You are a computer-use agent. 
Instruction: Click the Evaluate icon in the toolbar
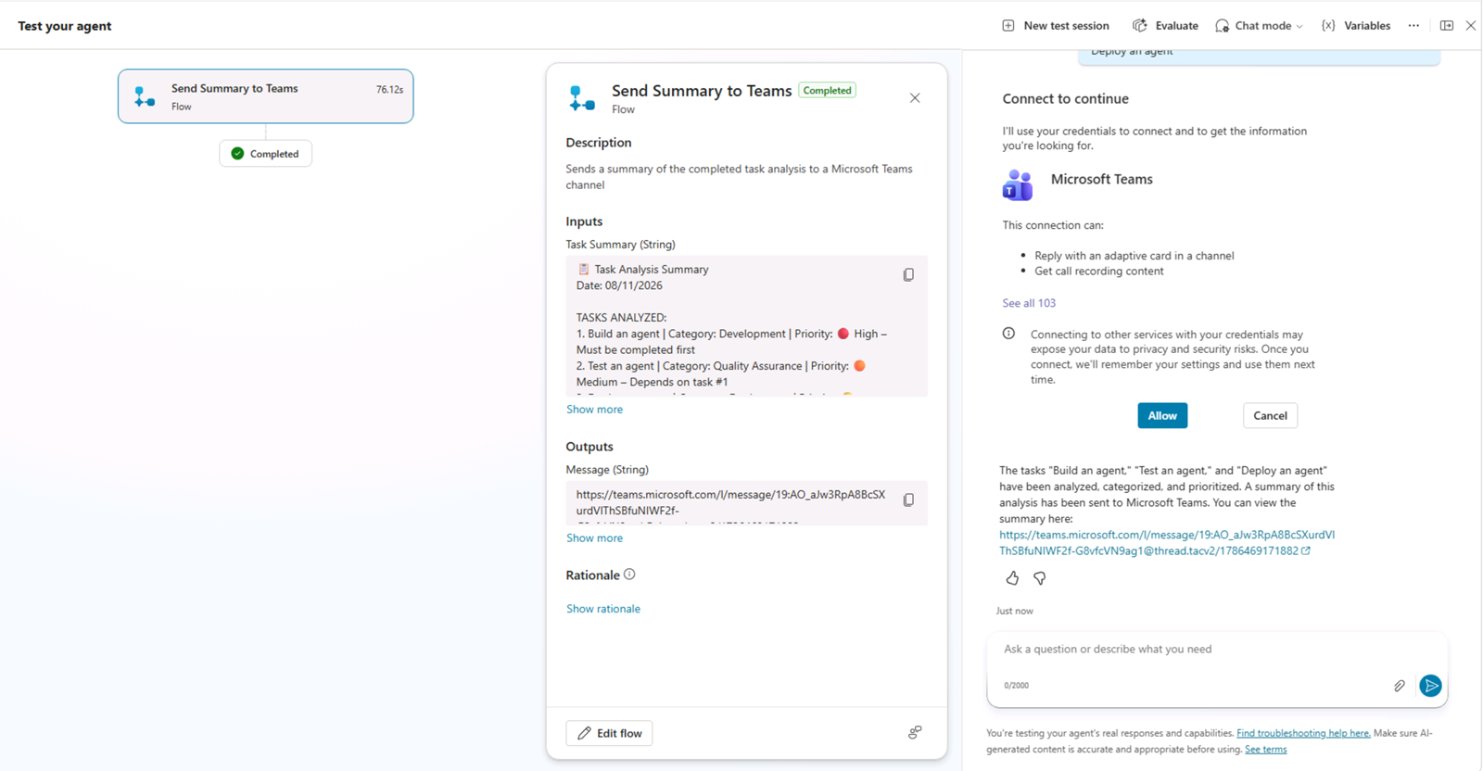1140,26
